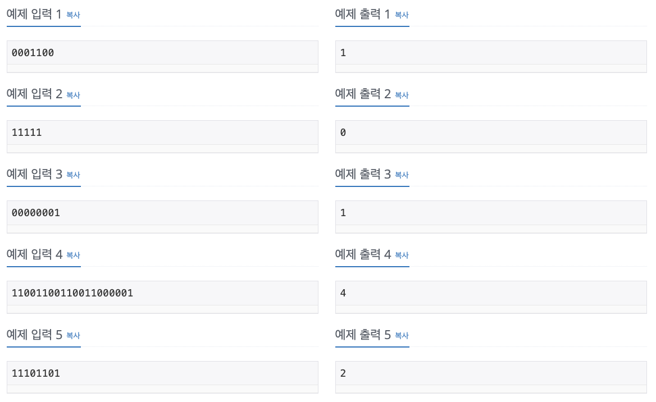656x402 pixels.
Task: Copy 예제 입력 5 using 복사
Action: 73,336
